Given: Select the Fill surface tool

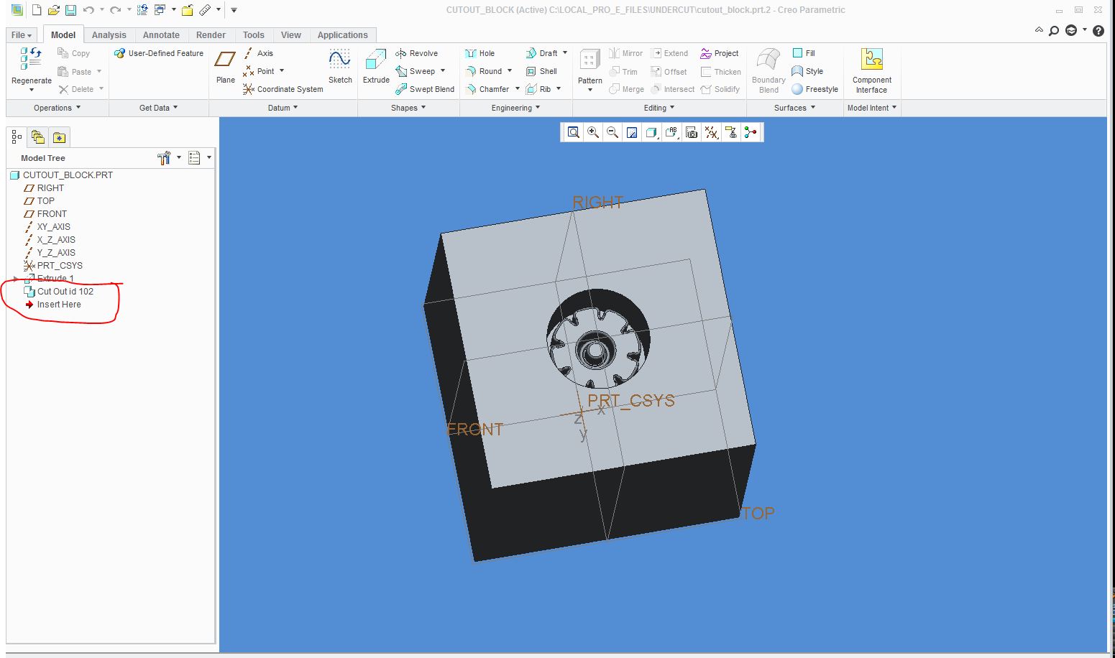Looking at the screenshot, I should tap(804, 53).
